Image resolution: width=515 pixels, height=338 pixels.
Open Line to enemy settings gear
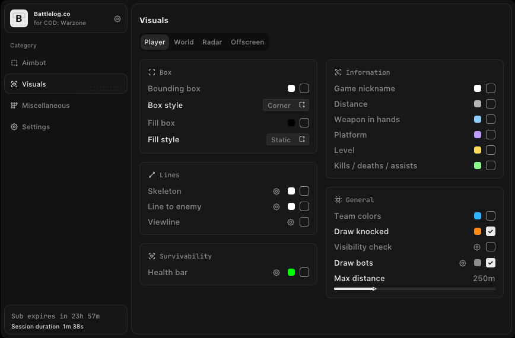click(276, 207)
